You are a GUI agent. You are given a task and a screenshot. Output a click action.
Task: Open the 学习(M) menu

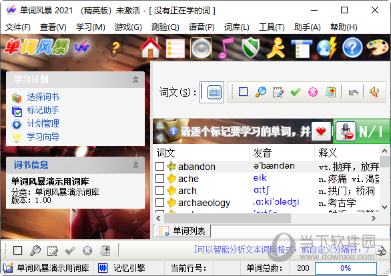[91, 27]
